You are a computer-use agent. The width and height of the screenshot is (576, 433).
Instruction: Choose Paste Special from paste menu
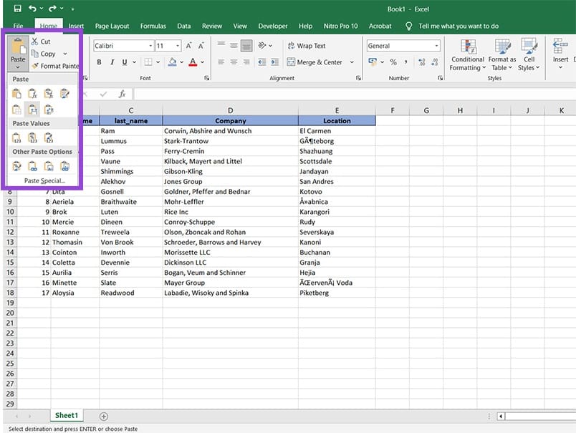(44, 180)
